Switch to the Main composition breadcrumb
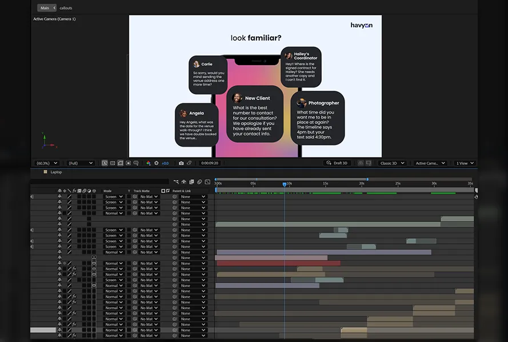This screenshot has width=508, height=342. (45, 8)
